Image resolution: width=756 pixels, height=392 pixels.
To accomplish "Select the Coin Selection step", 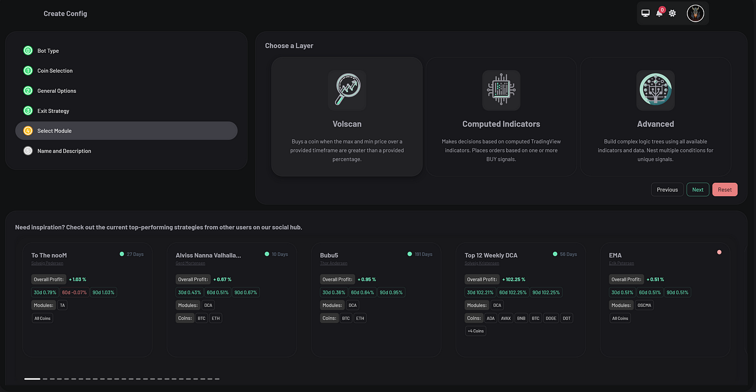I will click(56, 70).
